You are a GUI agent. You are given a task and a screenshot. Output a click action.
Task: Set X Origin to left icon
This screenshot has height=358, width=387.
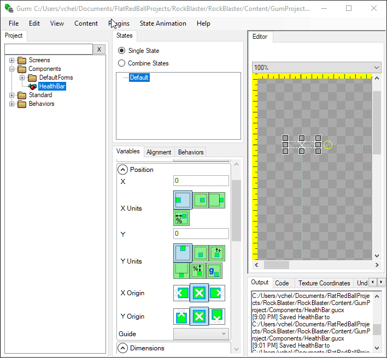coord(181,293)
